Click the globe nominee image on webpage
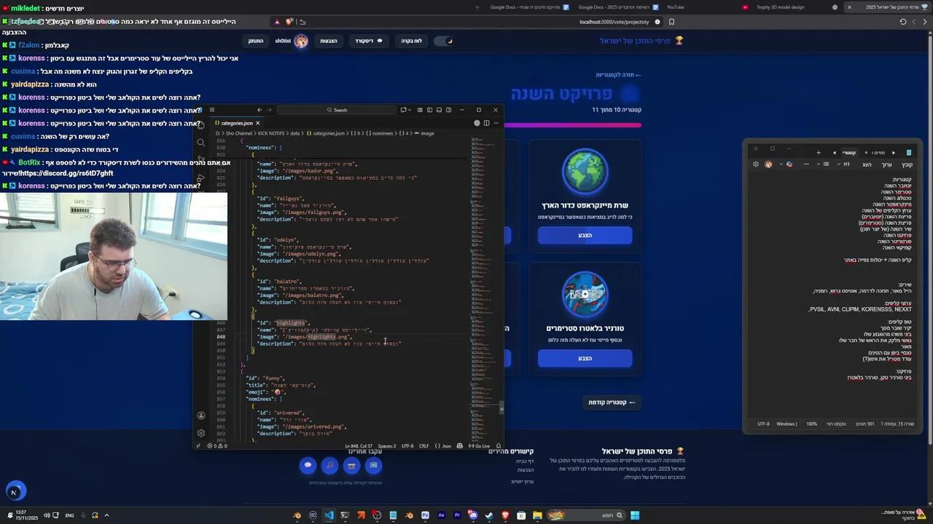Screen dimensions: 933x524 coord(585,172)
